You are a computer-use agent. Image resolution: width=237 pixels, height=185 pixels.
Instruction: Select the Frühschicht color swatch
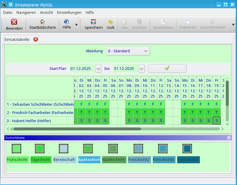[x=17, y=149]
